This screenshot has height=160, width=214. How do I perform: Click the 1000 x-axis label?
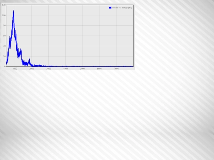(15, 69)
